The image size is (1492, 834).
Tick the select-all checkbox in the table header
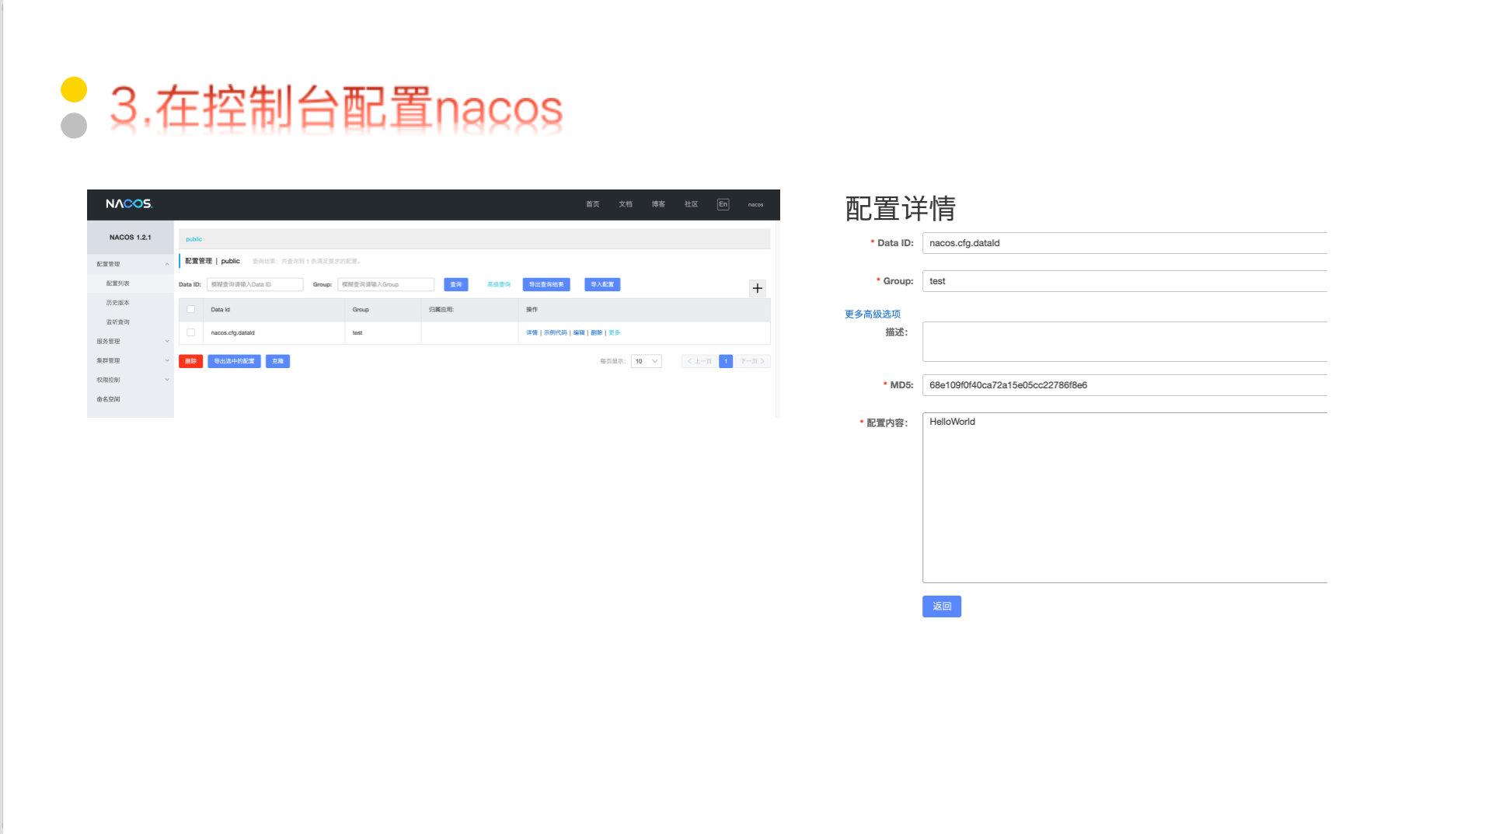tap(190, 309)
